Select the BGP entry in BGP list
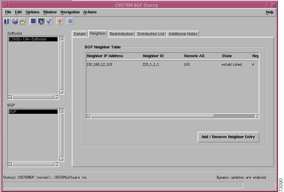This screenshot has width=284, height=192. tap(33, 112)
